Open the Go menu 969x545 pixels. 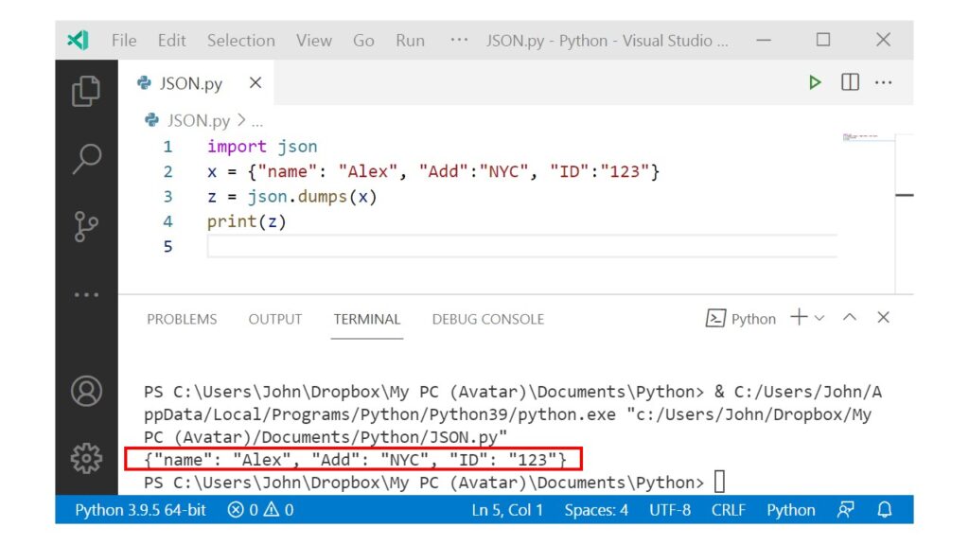point(363,41)
